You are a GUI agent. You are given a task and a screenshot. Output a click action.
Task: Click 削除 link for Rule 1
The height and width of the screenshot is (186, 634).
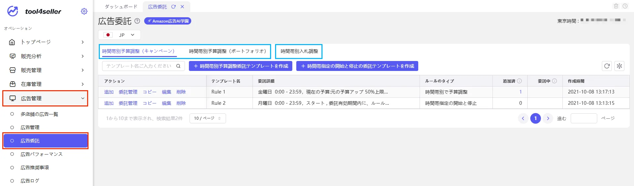(181, 92)
